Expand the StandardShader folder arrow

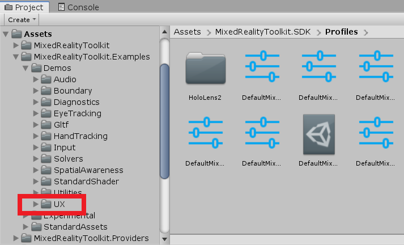(36, 181)
